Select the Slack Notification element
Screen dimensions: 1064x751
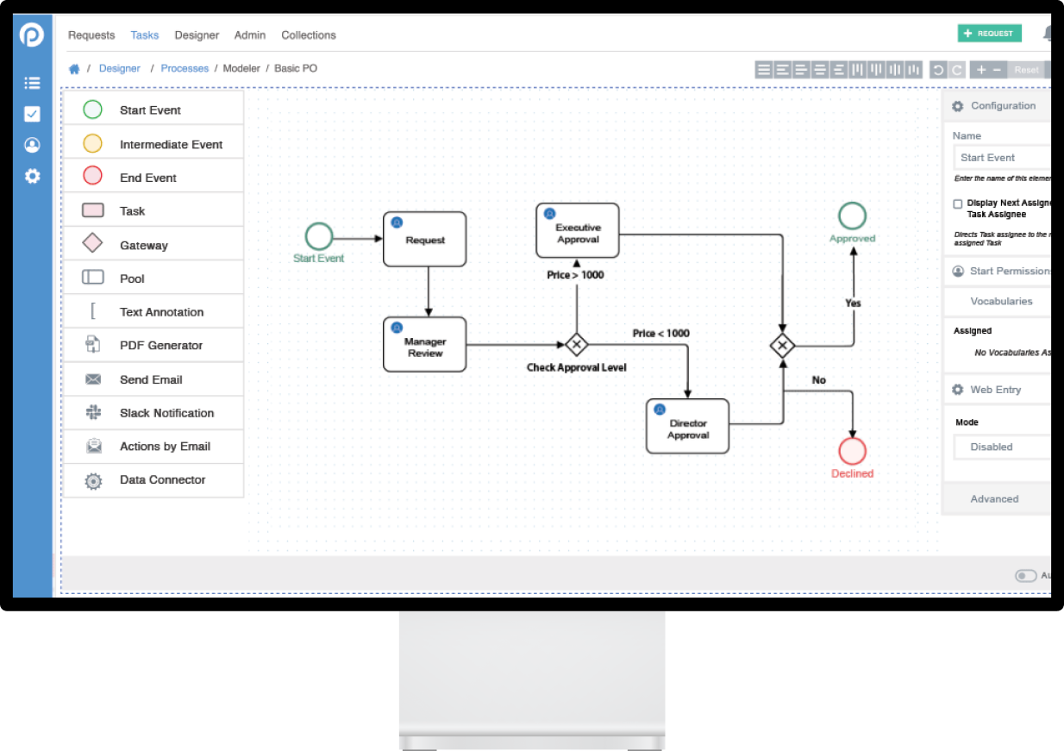tap(154, 413)
